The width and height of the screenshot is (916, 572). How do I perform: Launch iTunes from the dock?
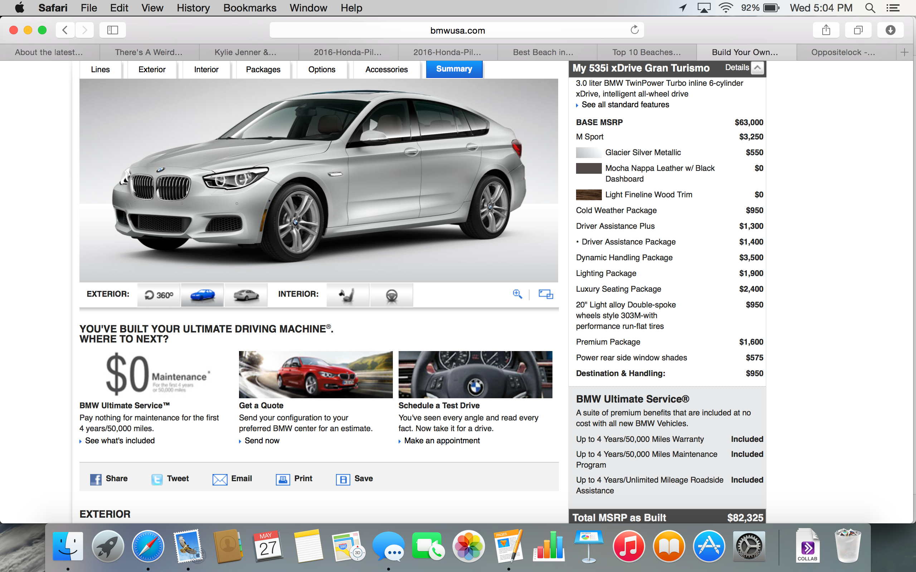click(629, 546)
